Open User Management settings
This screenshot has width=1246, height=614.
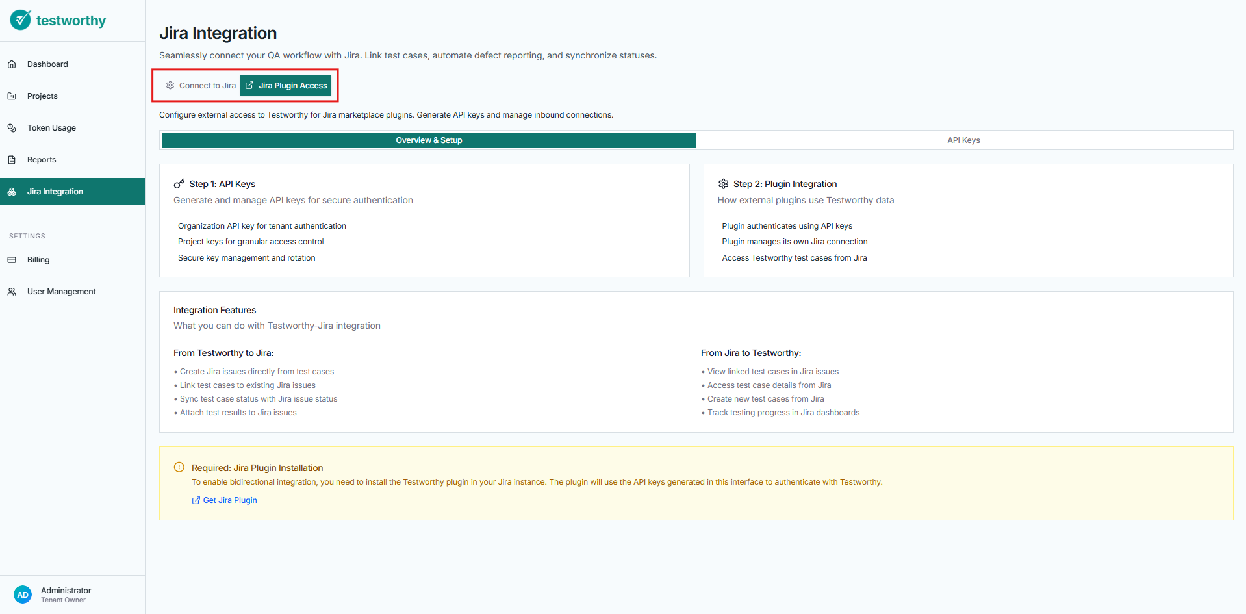pos(72,292)
